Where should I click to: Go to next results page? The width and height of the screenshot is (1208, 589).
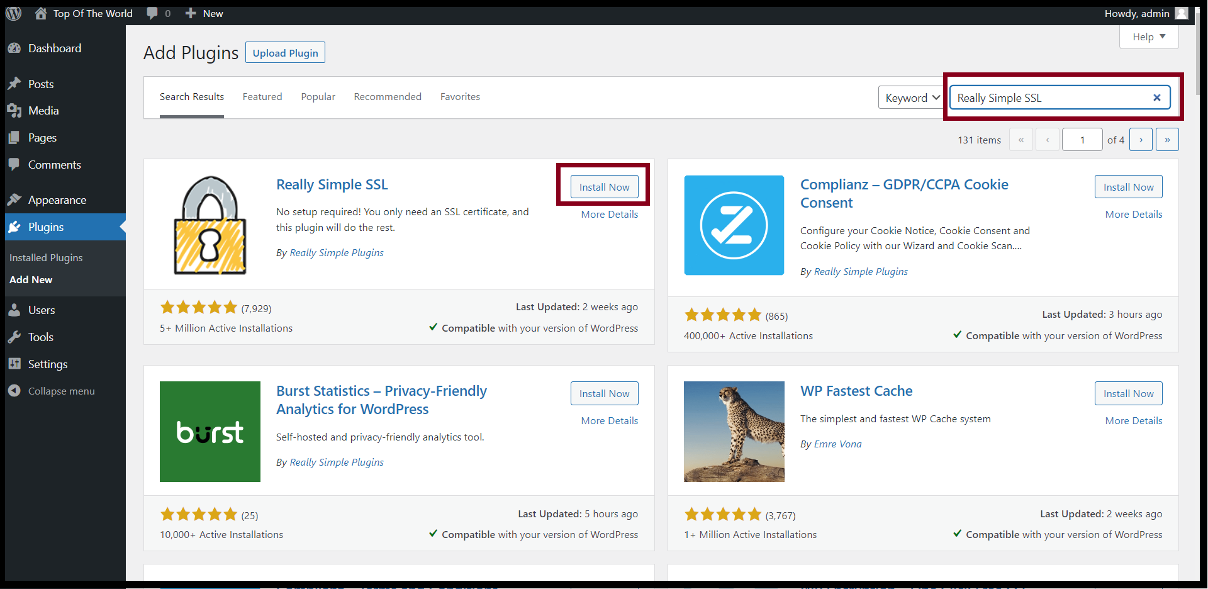pos(1141,140)
